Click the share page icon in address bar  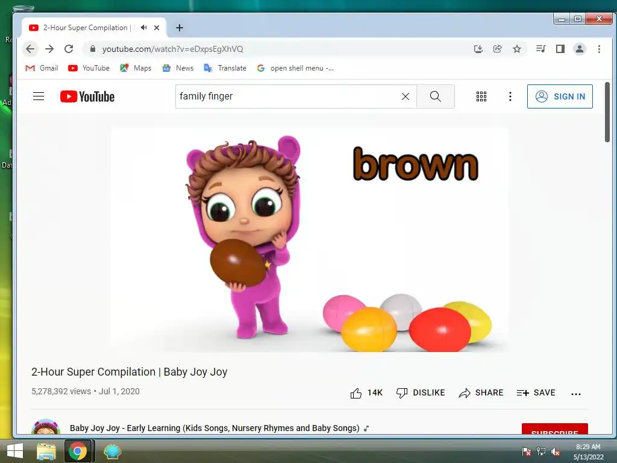(497, 49)
